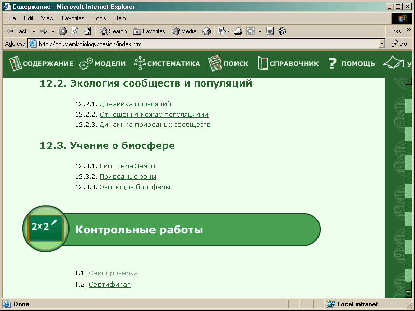Expand the Mail button dropdown arrow

click(228, 31)
